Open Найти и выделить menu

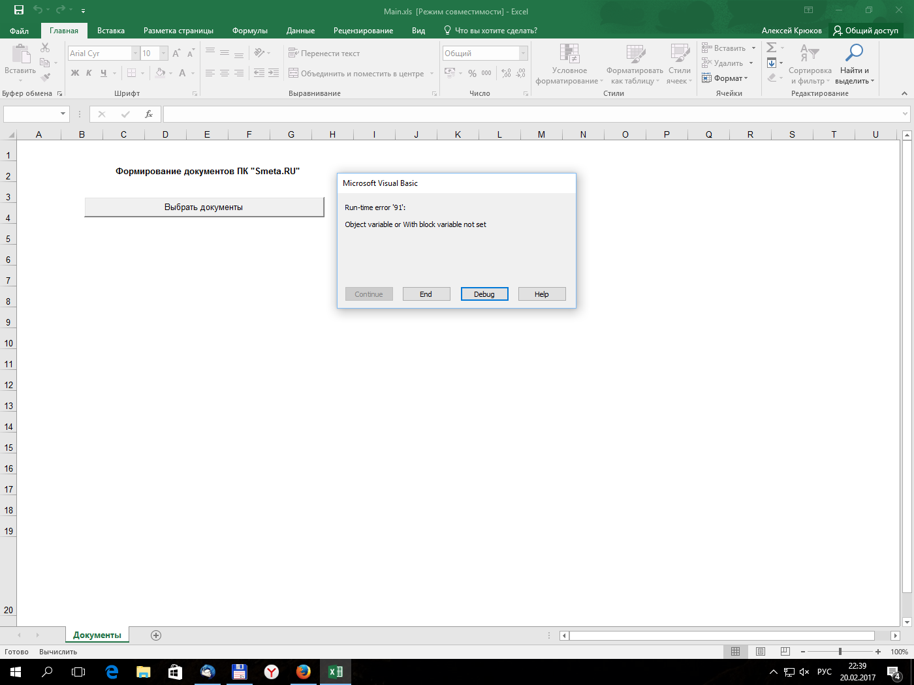point(854,64)
